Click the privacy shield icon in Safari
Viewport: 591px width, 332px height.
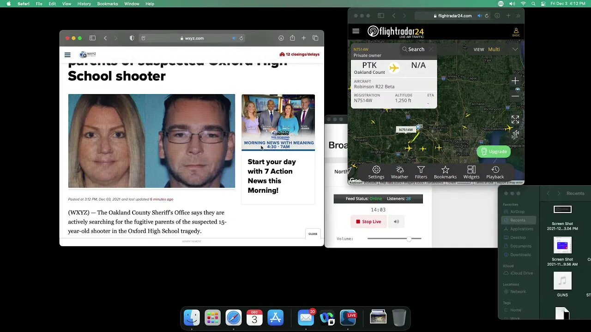(x=132, y=38)
